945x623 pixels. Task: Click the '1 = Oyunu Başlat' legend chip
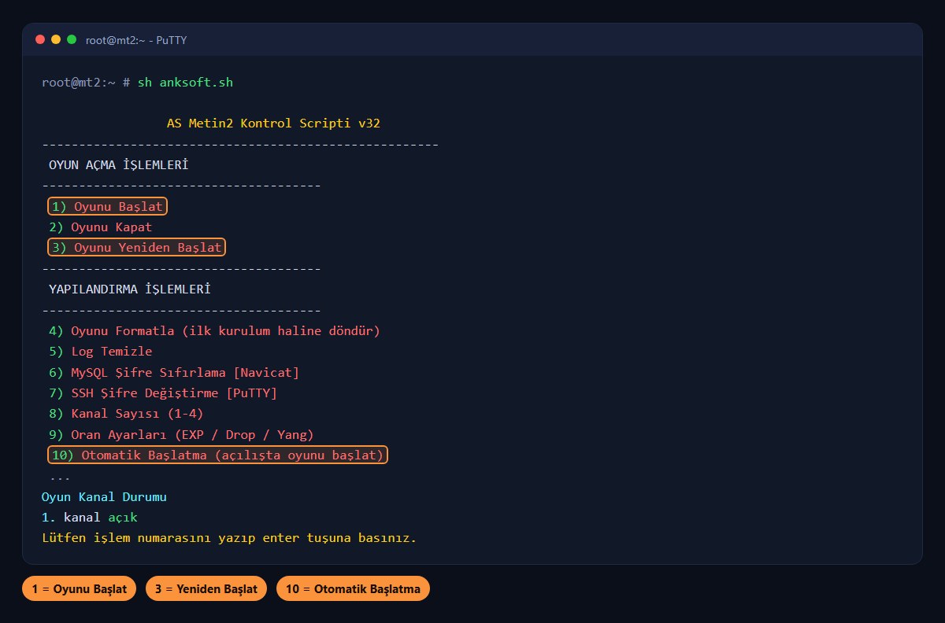click(x=79, y=589)
